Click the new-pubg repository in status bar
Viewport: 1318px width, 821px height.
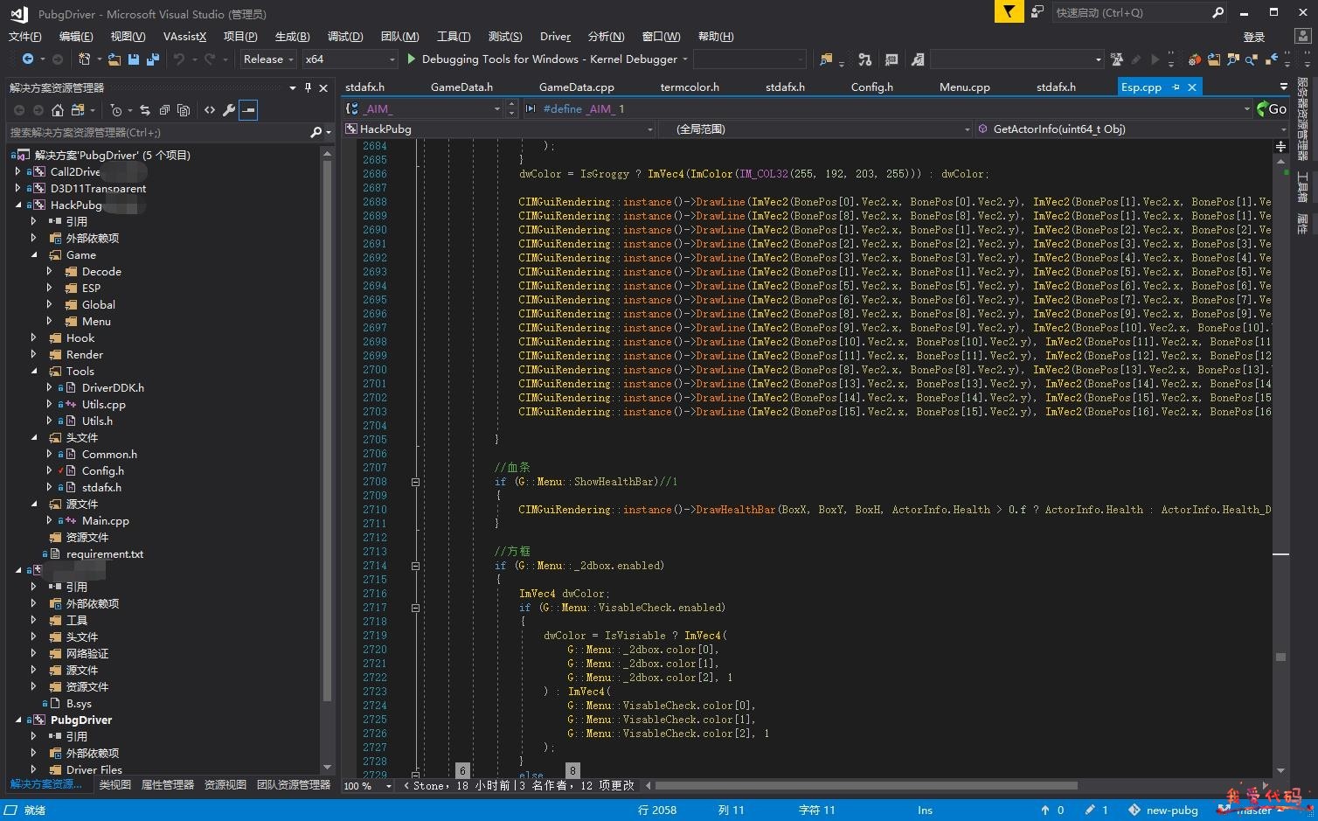pos(1163,810)
